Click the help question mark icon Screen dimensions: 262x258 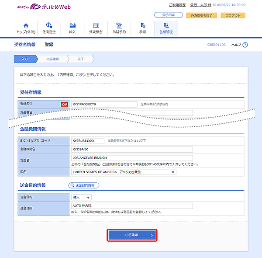point(245,45)
